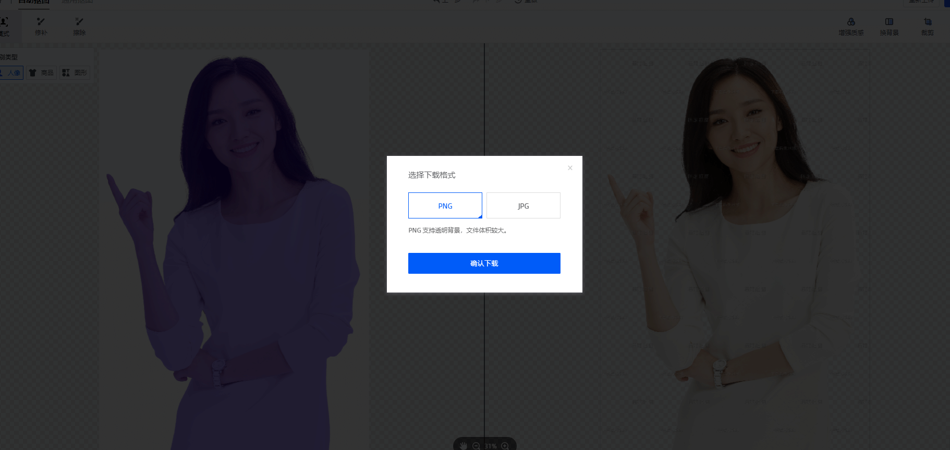950x450 pixels.
Task: Open the 裁剪 crop tool
Action: 928,26
